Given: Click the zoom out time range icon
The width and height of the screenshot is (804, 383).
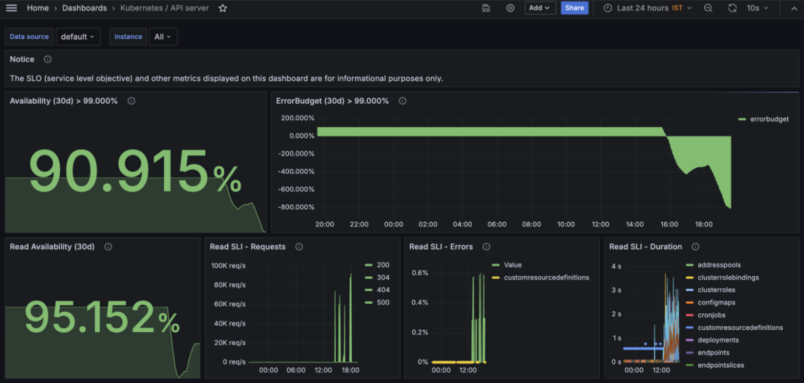Looking at the screenshot, I should [x=708, y=8].
